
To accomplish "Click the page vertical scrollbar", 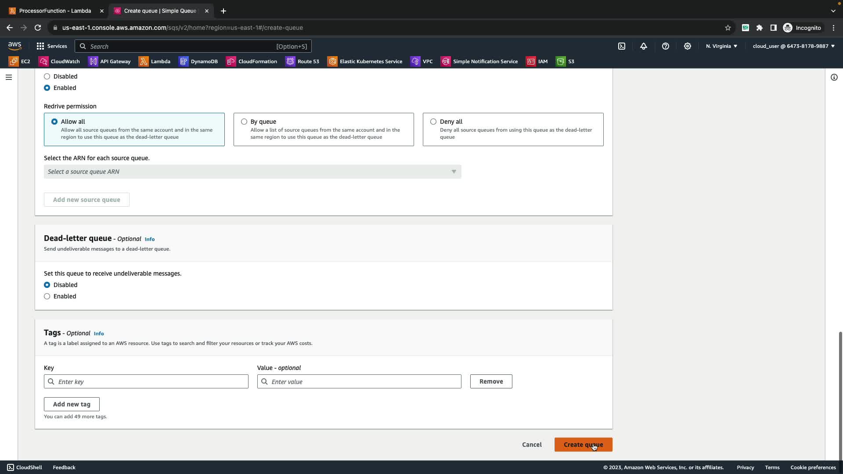I will (840, 395).
